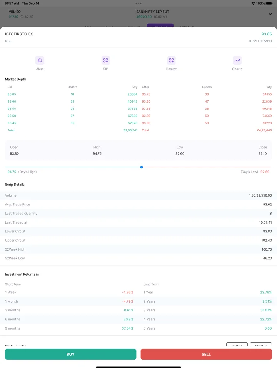Select offer price 93.80

146,101
